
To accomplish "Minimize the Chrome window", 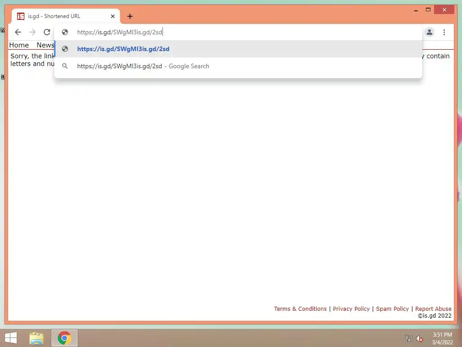I will pyautogui.click(x=416, y=10).
